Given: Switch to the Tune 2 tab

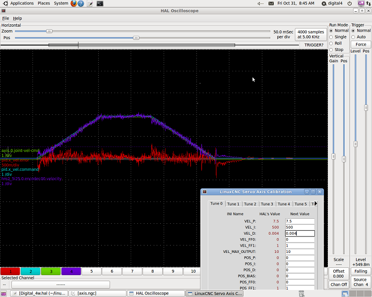Looking at the screenshot, I should tap(250, 204).
